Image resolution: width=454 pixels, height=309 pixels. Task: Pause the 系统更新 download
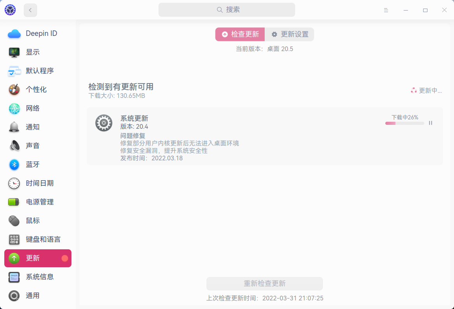pos(430,123)
